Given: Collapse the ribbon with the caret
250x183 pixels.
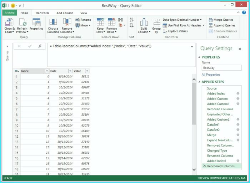Looking at the screenshot, I should 238,12.
